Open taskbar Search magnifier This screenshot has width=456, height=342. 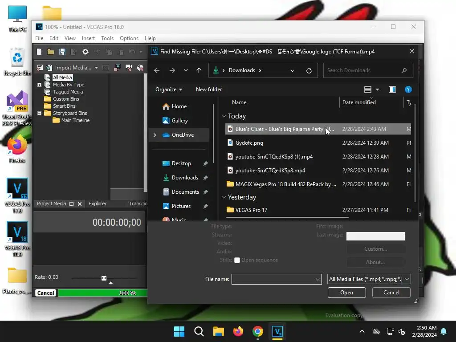click(x=199, y=331)
